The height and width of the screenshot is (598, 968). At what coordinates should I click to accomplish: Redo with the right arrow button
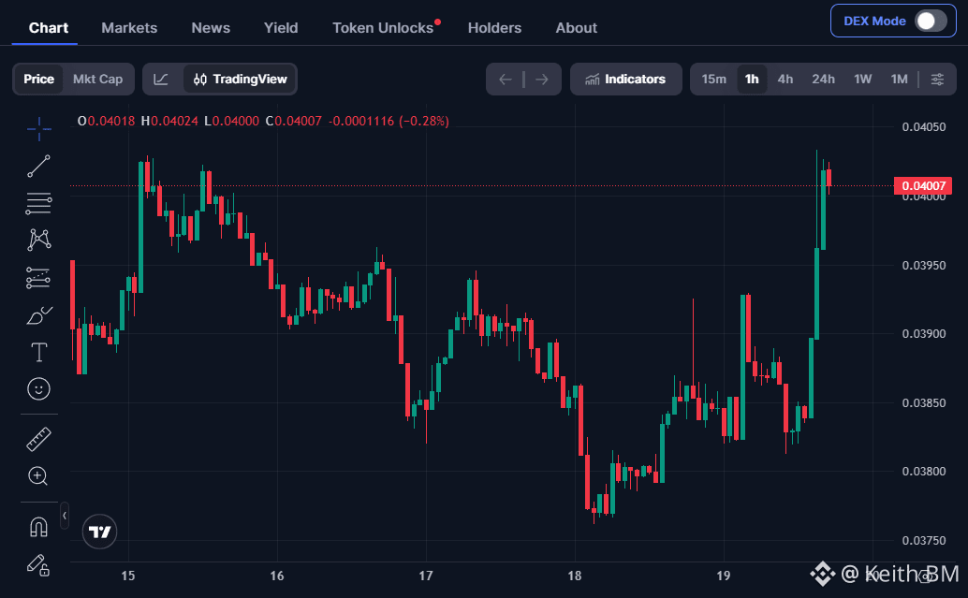[542, 79]
